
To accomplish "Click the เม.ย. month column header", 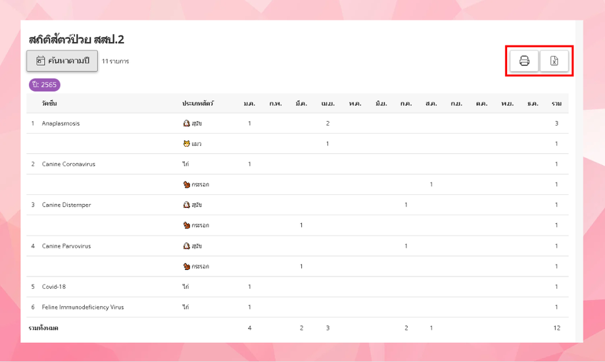I will pos(327,103).
